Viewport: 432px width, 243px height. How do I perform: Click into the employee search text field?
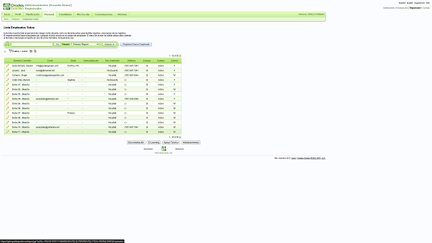click(x=32, y=45)
